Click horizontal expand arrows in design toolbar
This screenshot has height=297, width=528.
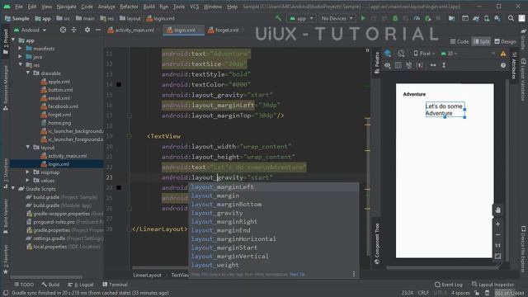click(433, 65)
